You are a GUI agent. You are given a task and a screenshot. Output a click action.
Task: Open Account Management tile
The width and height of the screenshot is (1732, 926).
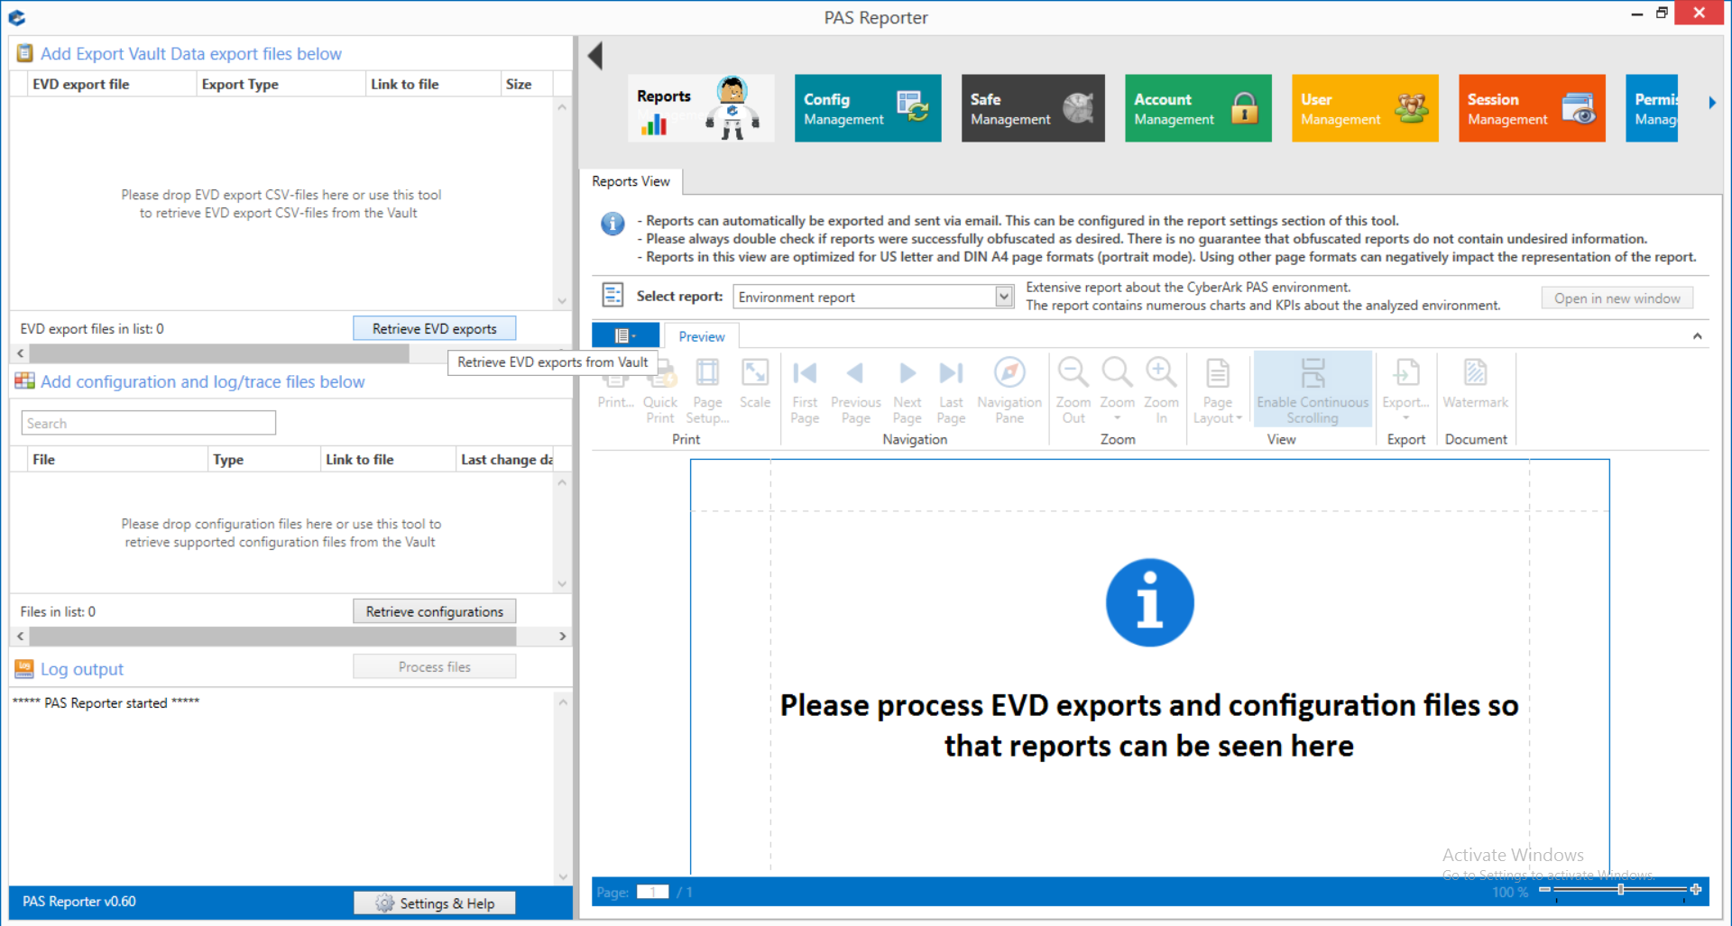click(1198, 108)
